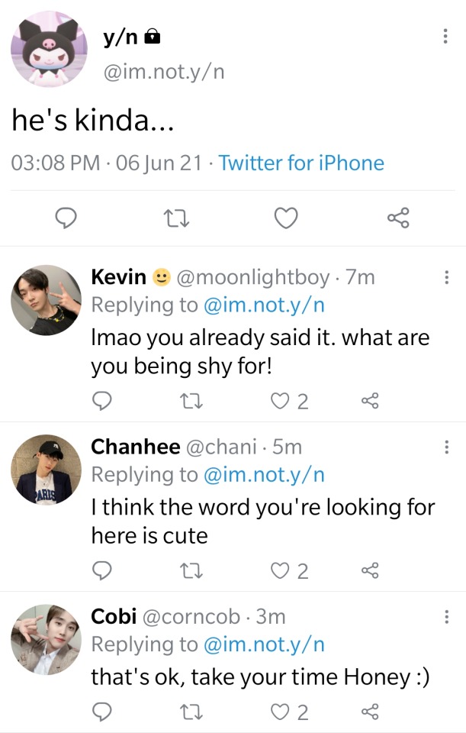Image resolution: width=466 pixels, height=733 pixels.
Task: Open the "Twitter for iPhone" source link
Action: 301,163
